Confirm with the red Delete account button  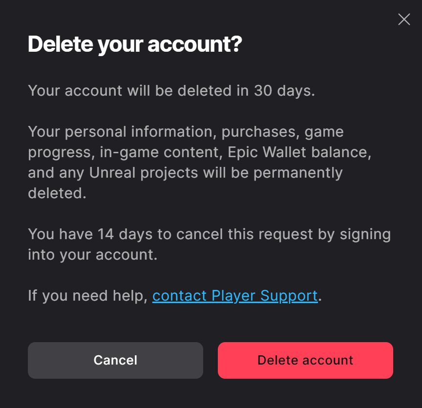[x=305, y=360]
